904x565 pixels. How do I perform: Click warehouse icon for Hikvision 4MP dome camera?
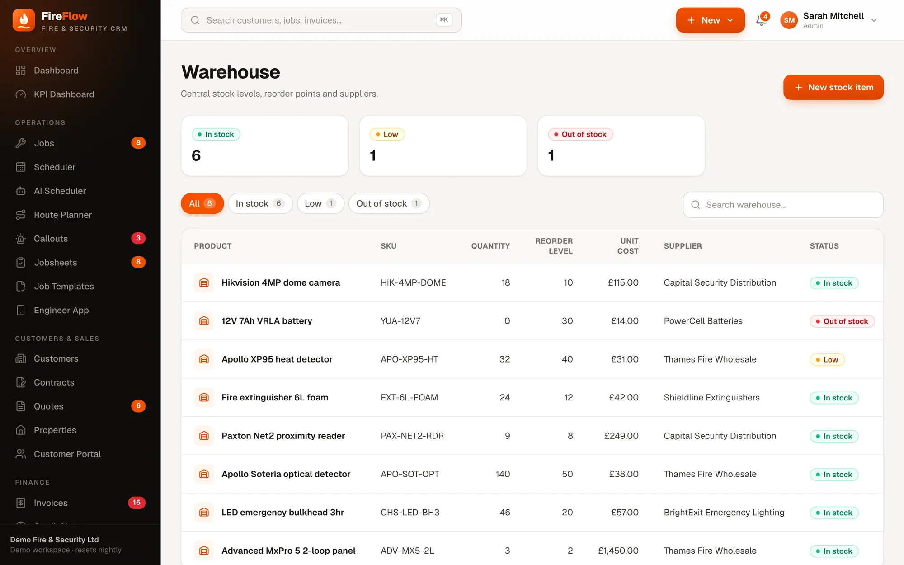[204, 283]
